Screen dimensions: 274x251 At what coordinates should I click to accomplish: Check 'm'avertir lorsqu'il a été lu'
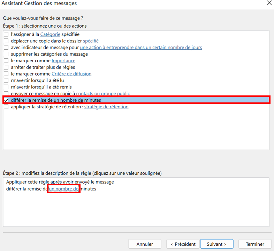(x=6, y=80)
